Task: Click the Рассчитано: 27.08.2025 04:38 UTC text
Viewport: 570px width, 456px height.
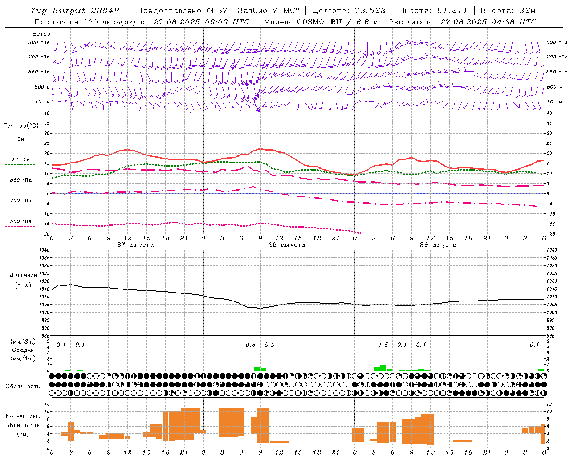Action: pyautogui.click(x=462, y=22)
